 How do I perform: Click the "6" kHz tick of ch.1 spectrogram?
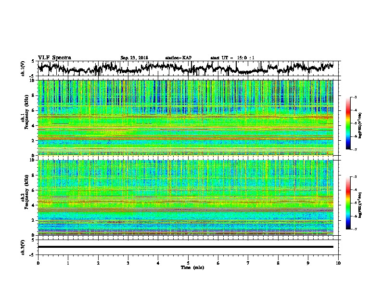[34, 110]
